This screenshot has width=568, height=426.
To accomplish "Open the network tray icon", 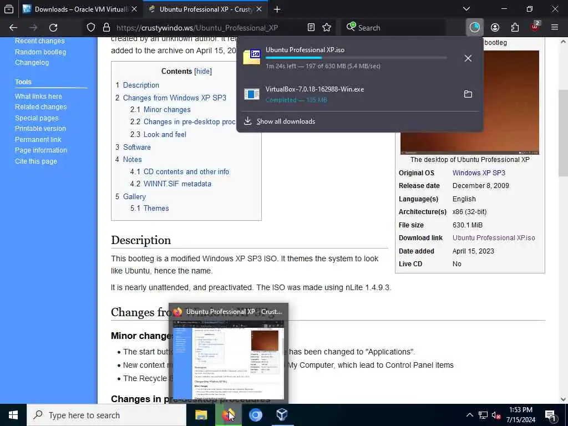I will (483, 415).
